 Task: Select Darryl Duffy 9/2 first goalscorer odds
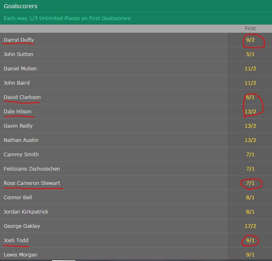pyautogui.click(x=250, y=40)
